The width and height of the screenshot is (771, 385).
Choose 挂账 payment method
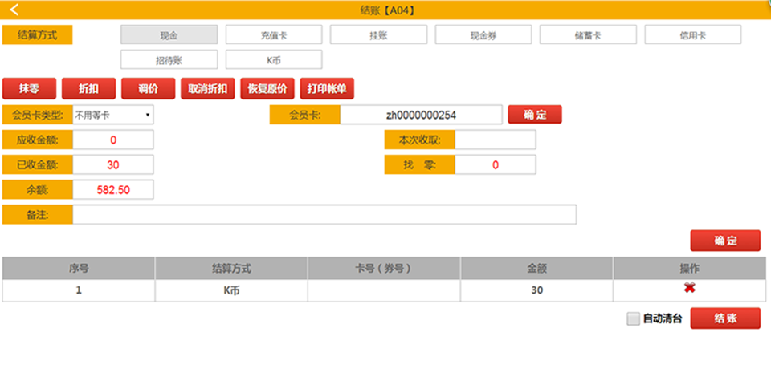[x=378, y=35]
